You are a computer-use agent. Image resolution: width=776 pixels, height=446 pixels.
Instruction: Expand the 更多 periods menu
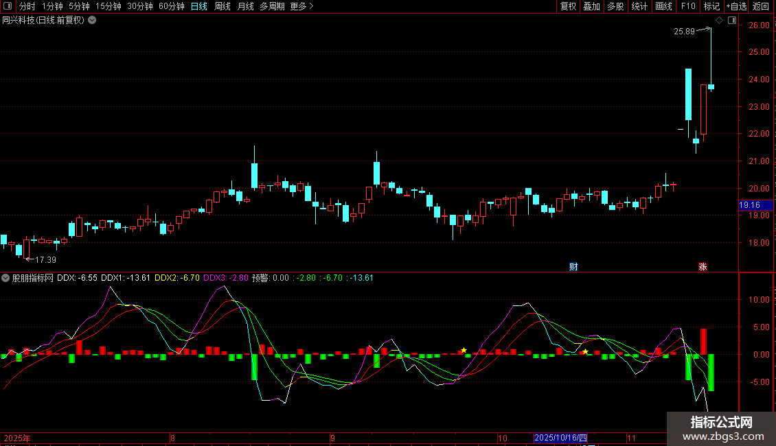tap(302, 6)
